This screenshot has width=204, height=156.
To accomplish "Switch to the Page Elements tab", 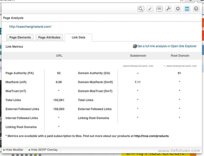I will click(20, 38).
